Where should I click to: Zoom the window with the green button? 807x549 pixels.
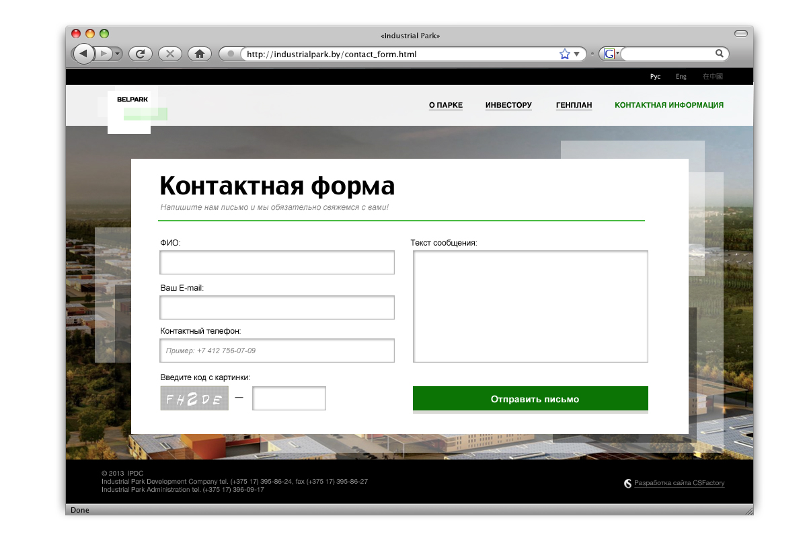pyautogui.click(x=104, y=34)
